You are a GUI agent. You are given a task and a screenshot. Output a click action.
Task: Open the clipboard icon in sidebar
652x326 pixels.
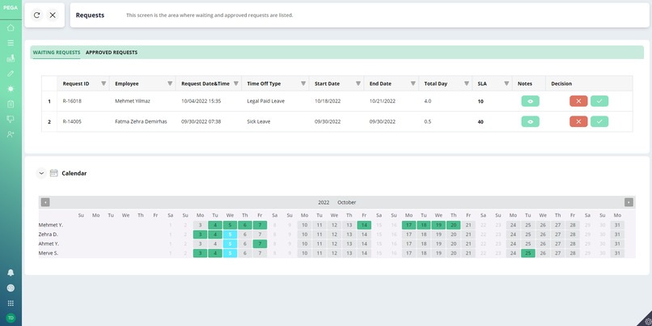[11, 104]
